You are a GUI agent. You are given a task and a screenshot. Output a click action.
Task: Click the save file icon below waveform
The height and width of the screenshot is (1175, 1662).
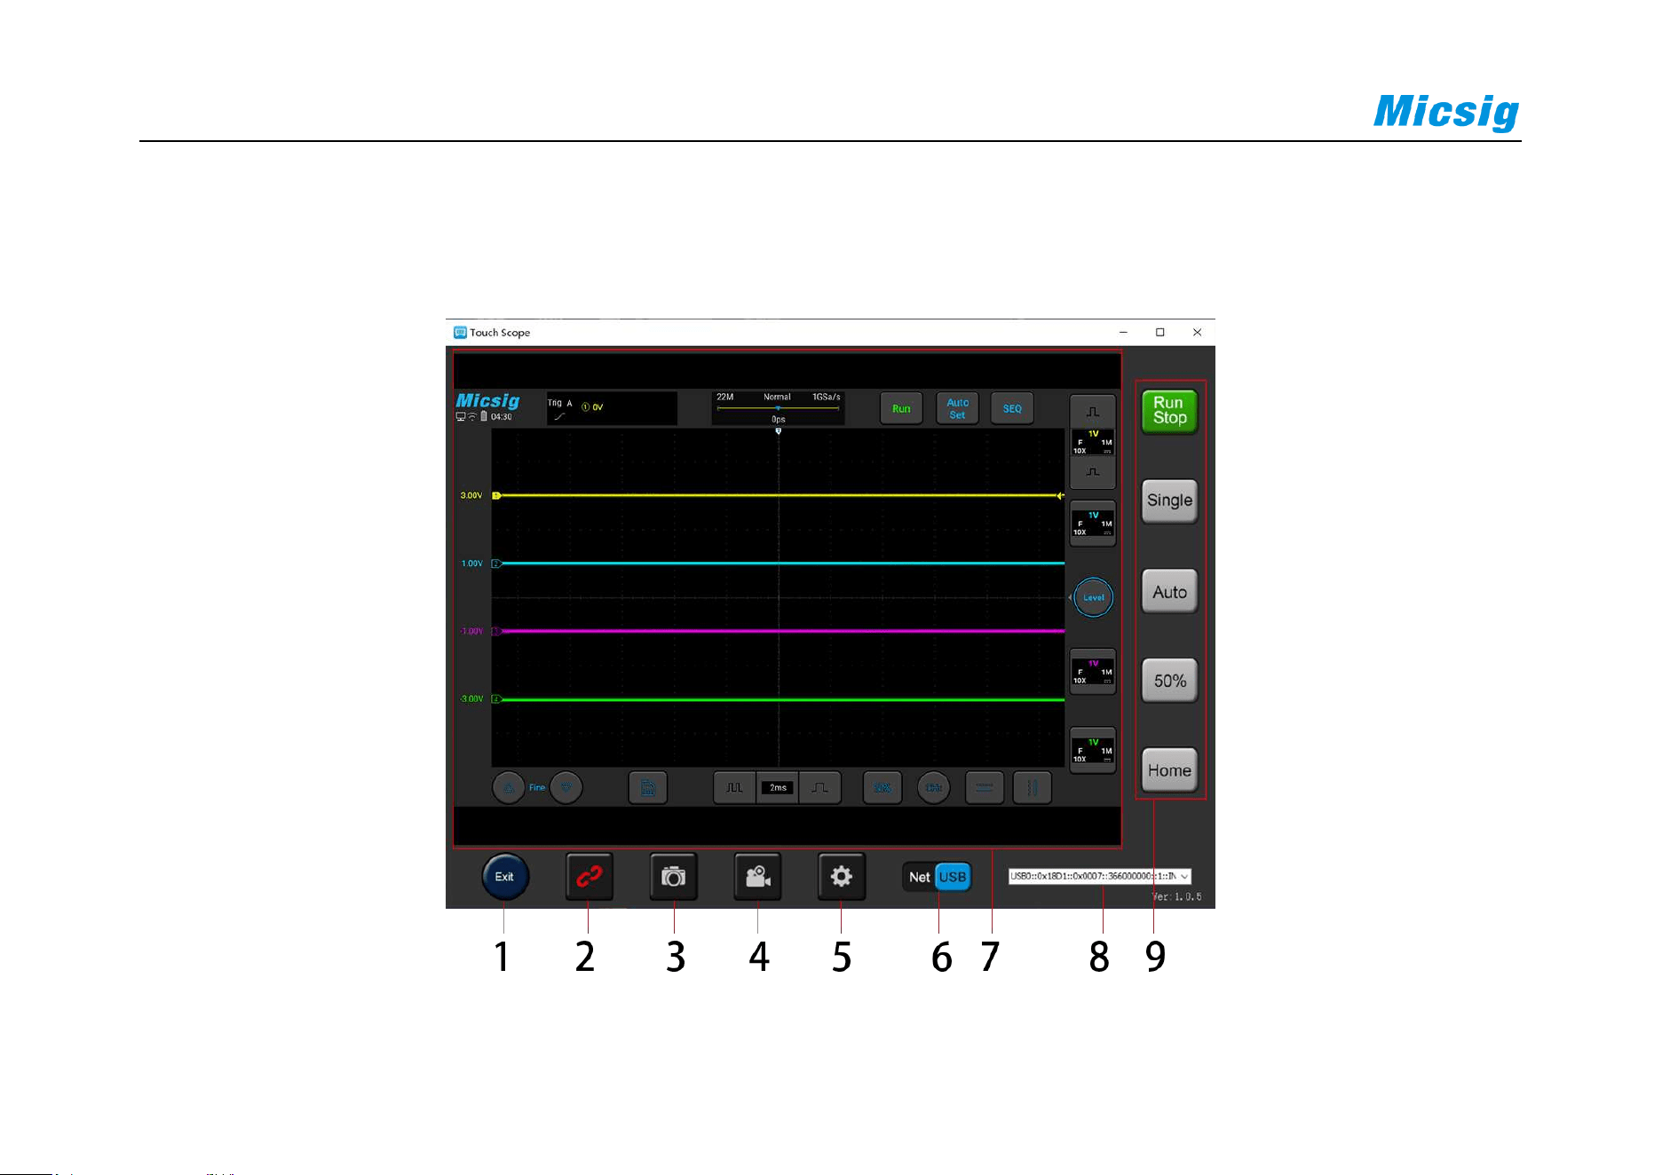[x=648, y=787]
